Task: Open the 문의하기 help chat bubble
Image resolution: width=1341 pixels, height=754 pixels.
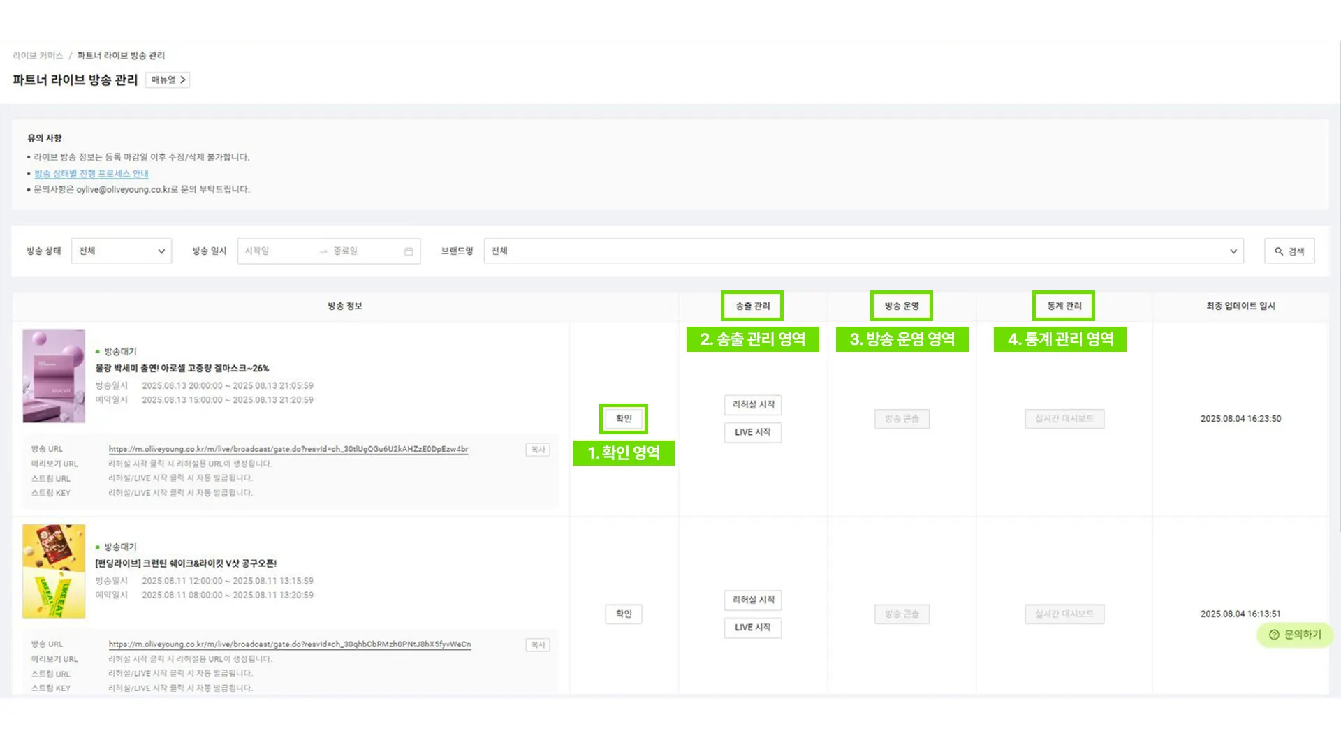Action: (x=1295, y=635)
